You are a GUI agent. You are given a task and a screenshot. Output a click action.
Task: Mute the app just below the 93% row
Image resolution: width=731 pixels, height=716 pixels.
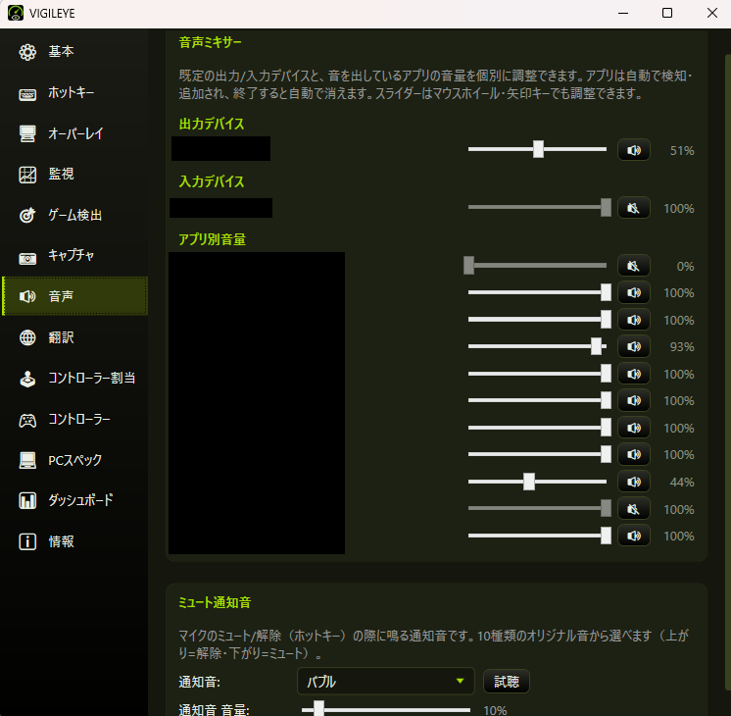pos(634,374)
